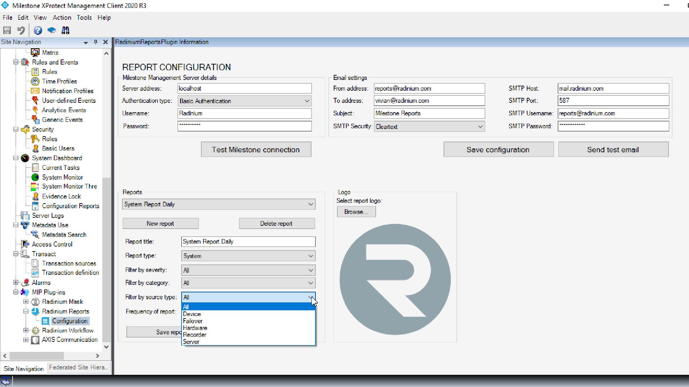
Task: Click the New report button
Action: point(160,224)
